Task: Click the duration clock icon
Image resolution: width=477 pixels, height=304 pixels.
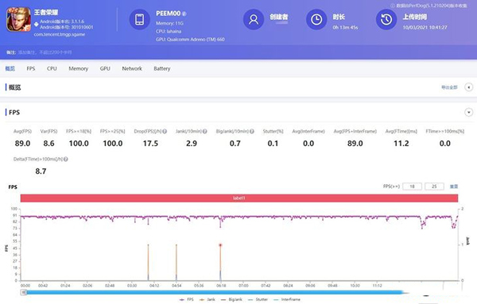Action: coord(316,19)
